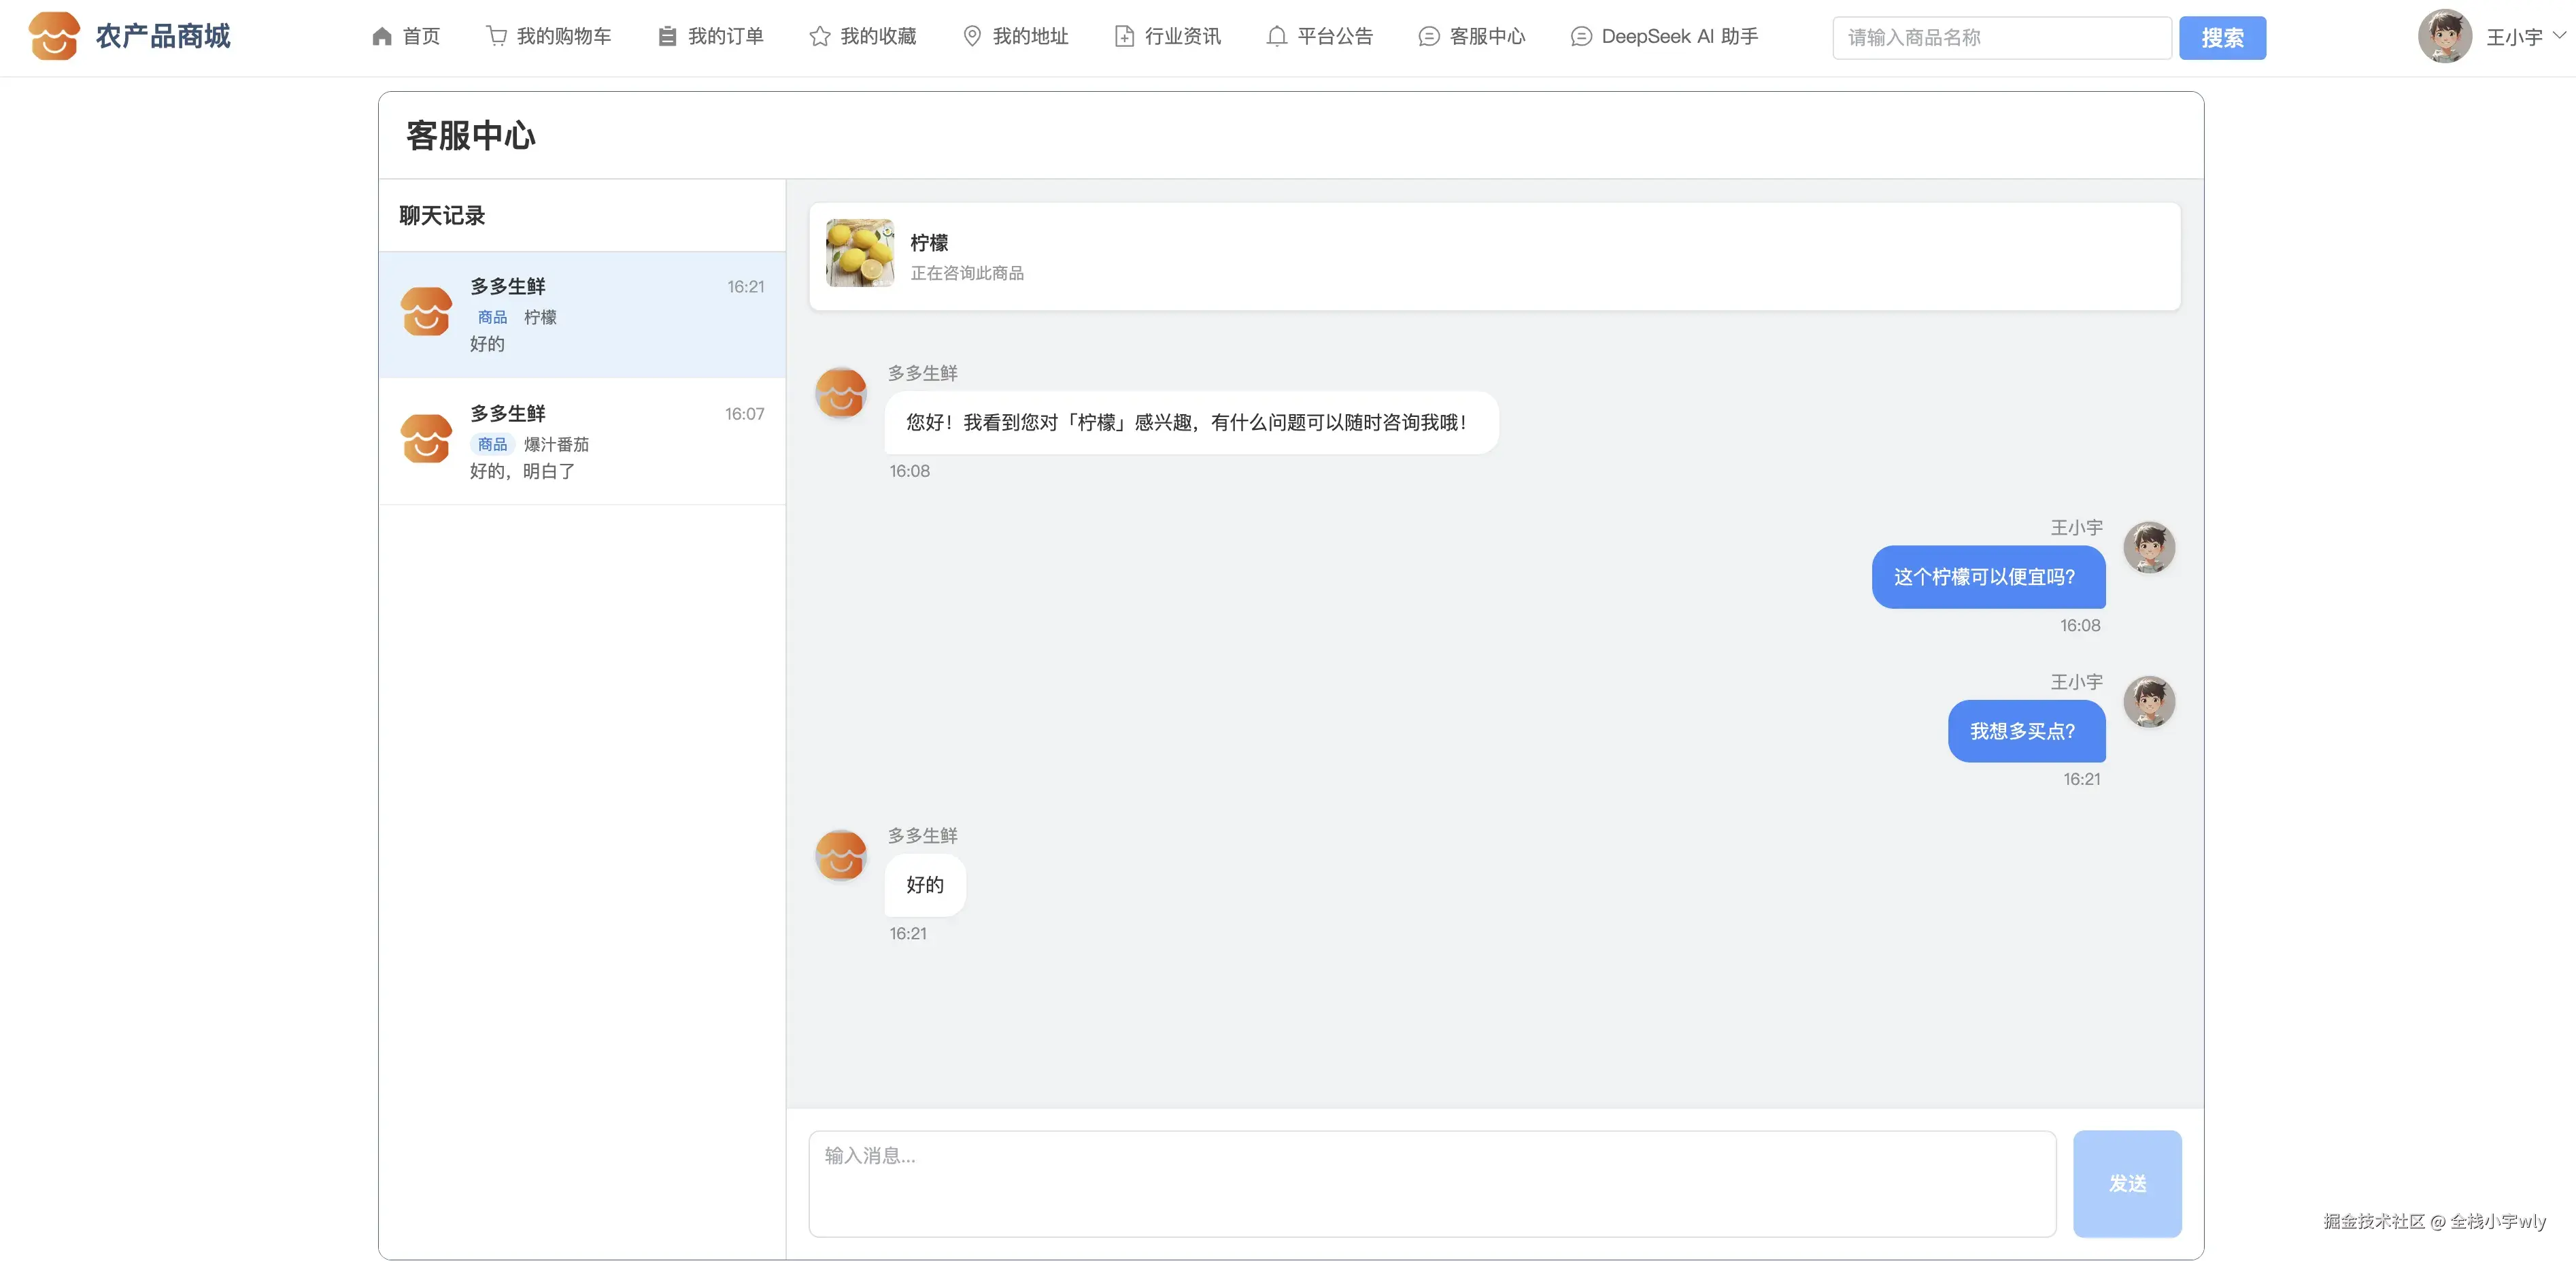
Task: Click the lemon product thumbnail
Action: (x=859, y=254)
